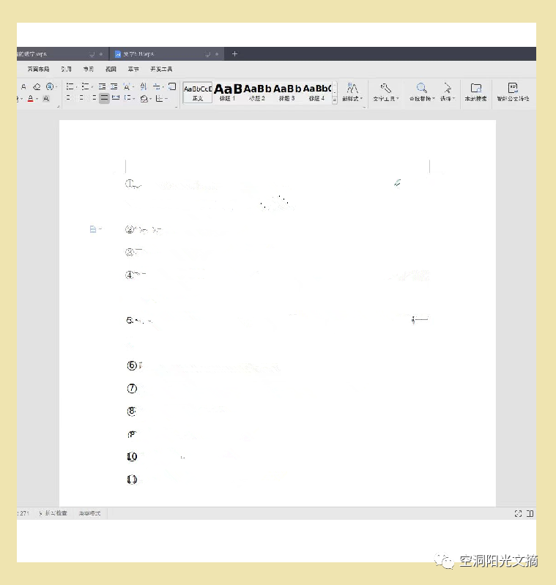
Task: Click the 选择 (Select) cursor icon
Action: (x=446, y=88)
